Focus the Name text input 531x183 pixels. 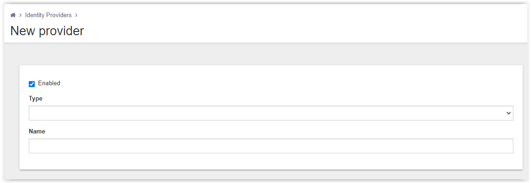pos(271,146)
